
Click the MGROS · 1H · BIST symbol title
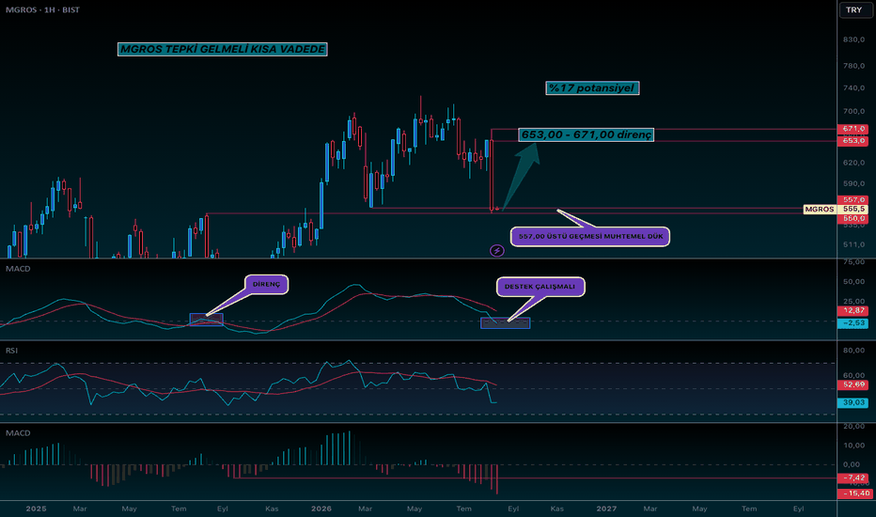[x=42, y=10]
